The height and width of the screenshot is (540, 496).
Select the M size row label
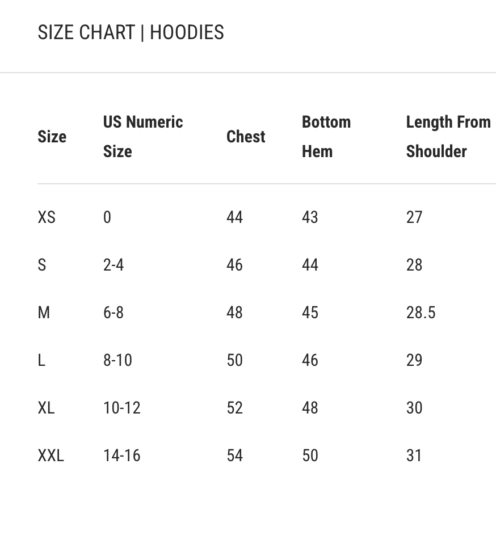(44, 313)
